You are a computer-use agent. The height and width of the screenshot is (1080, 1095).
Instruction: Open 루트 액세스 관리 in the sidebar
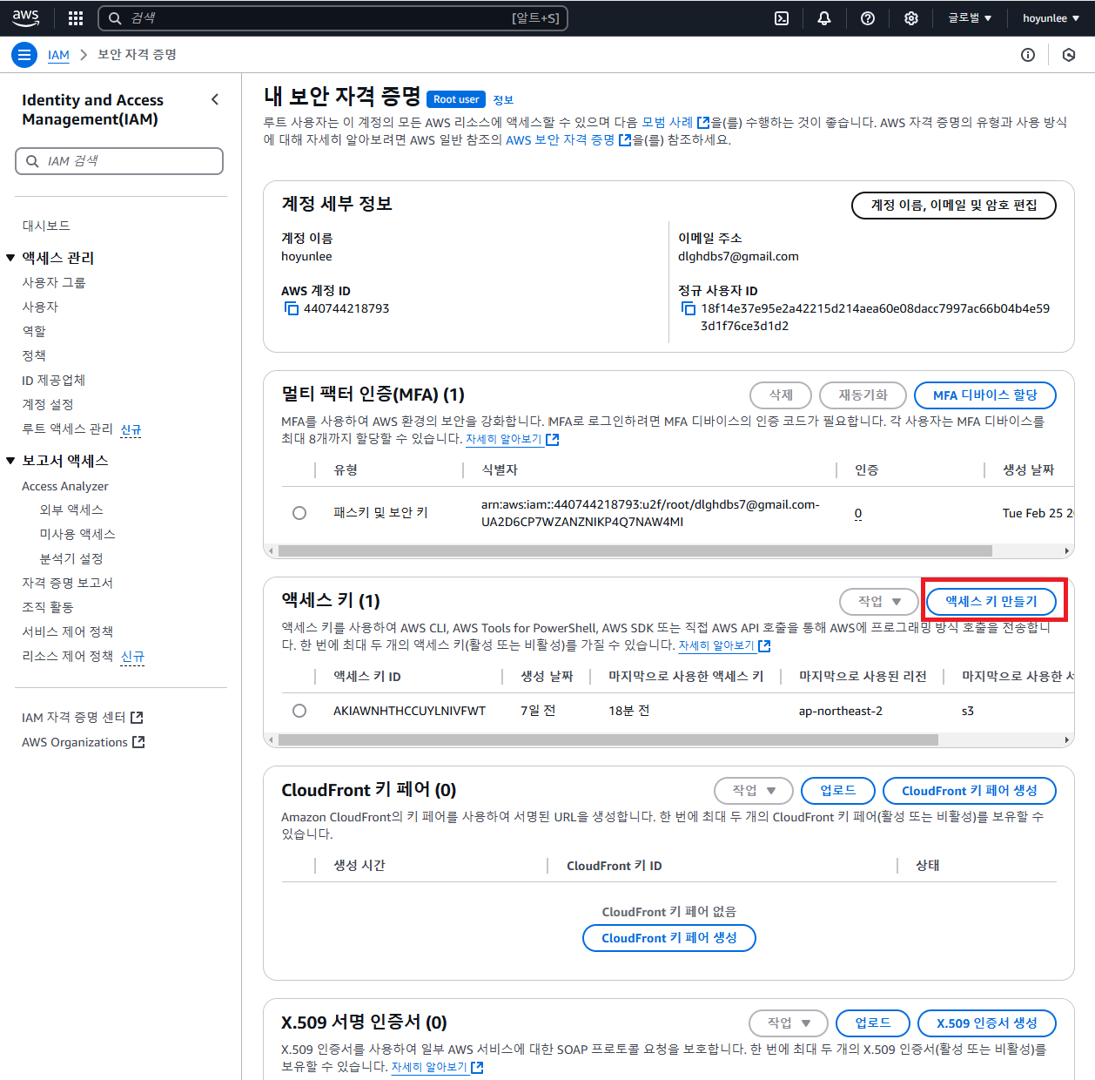coord(67,429)
